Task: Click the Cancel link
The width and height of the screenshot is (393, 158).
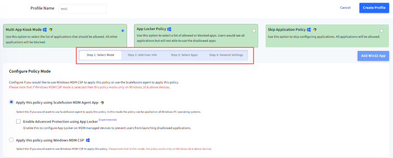Action: tap(345, 8)
